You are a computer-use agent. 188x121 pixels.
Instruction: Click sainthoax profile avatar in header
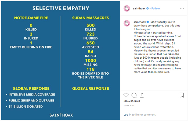point(127,9)
